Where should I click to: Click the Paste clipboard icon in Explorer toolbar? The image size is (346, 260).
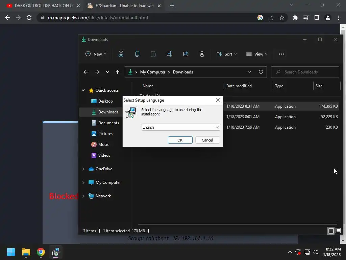pos(153,54)
